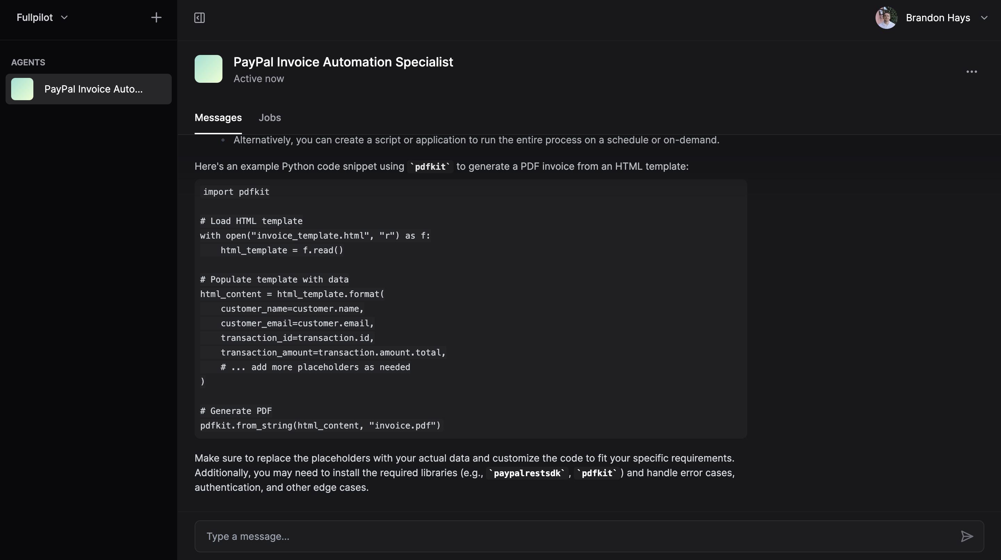Open the Fullpilot workspace switcher label

[35, 17]
